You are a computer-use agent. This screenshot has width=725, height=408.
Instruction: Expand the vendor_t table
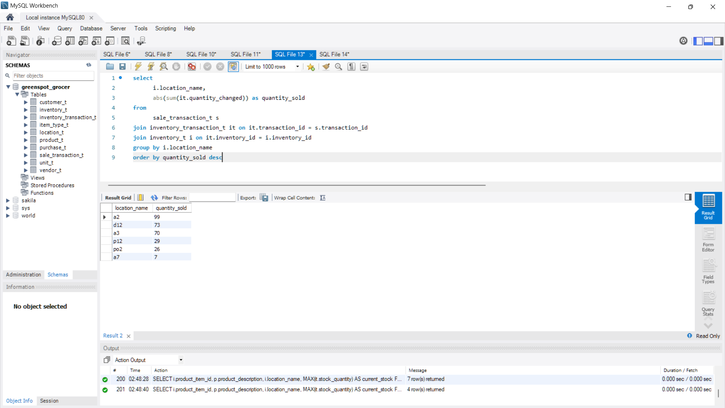(26, 170)
